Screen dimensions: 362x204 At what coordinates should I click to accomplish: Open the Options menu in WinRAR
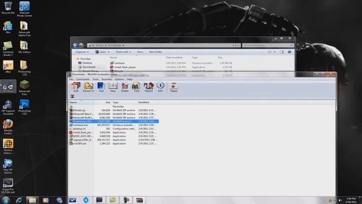119,79
